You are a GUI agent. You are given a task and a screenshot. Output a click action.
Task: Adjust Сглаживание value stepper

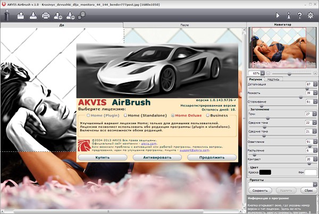pos(315,101)
